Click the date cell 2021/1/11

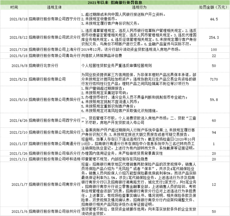18,159
